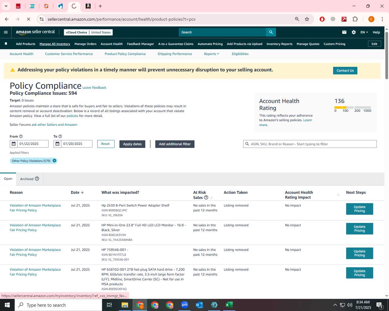This screenshot has width=389, height=311.
Task: Open Shipping Performance tab
Action: [175, 54]
